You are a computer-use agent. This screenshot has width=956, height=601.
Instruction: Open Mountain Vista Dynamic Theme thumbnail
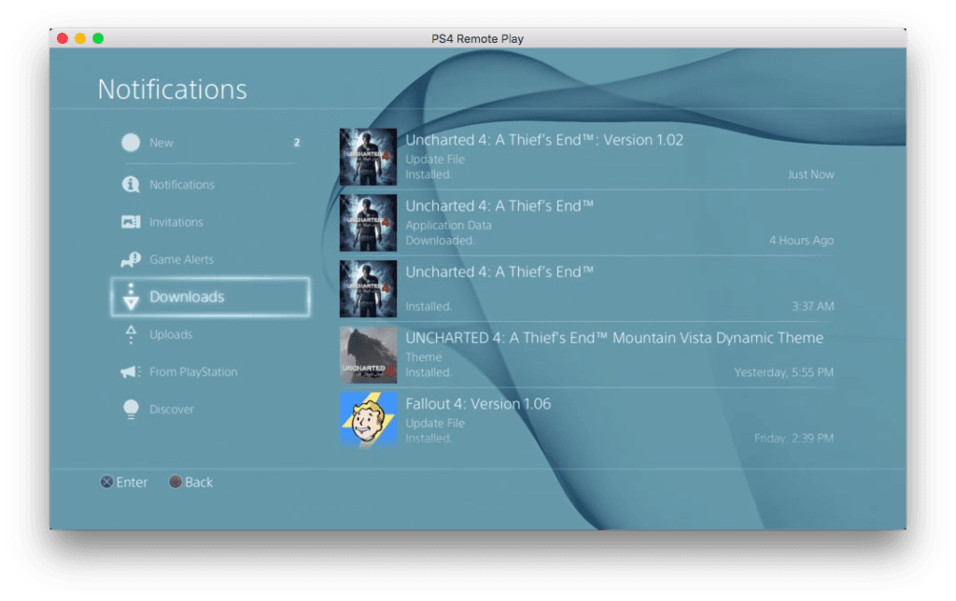coord(368,355)
